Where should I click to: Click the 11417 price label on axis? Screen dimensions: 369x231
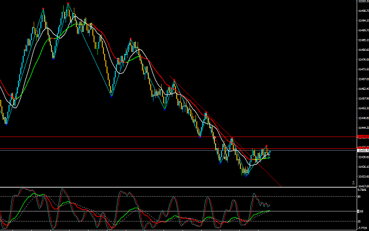coord(364,186)
